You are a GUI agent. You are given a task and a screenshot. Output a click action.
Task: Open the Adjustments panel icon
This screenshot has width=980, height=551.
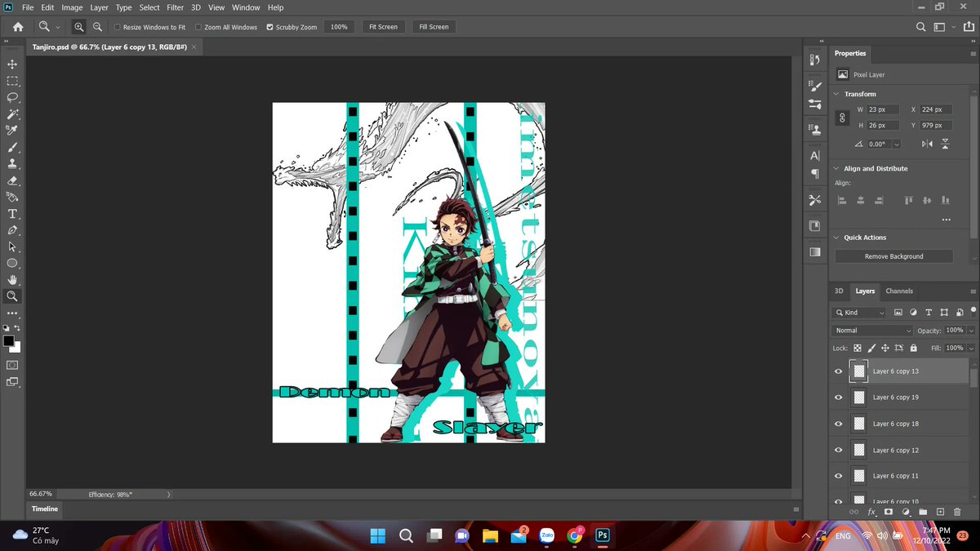coord(906,512)
